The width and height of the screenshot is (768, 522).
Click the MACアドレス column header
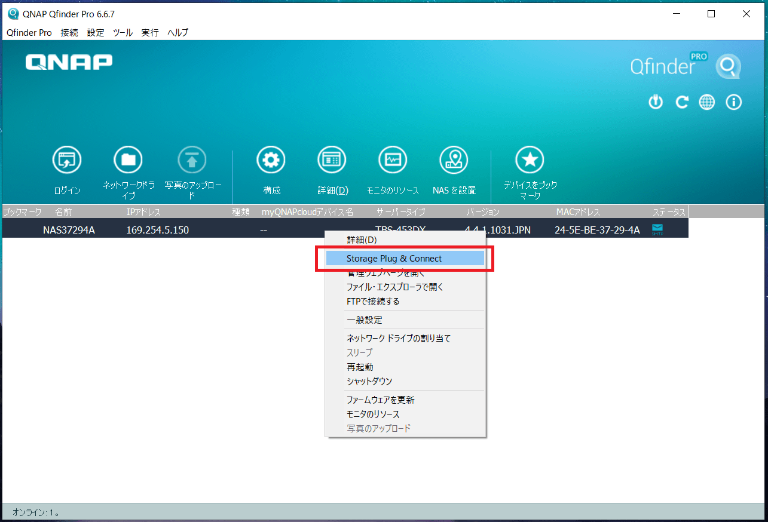tap(578, 212)
